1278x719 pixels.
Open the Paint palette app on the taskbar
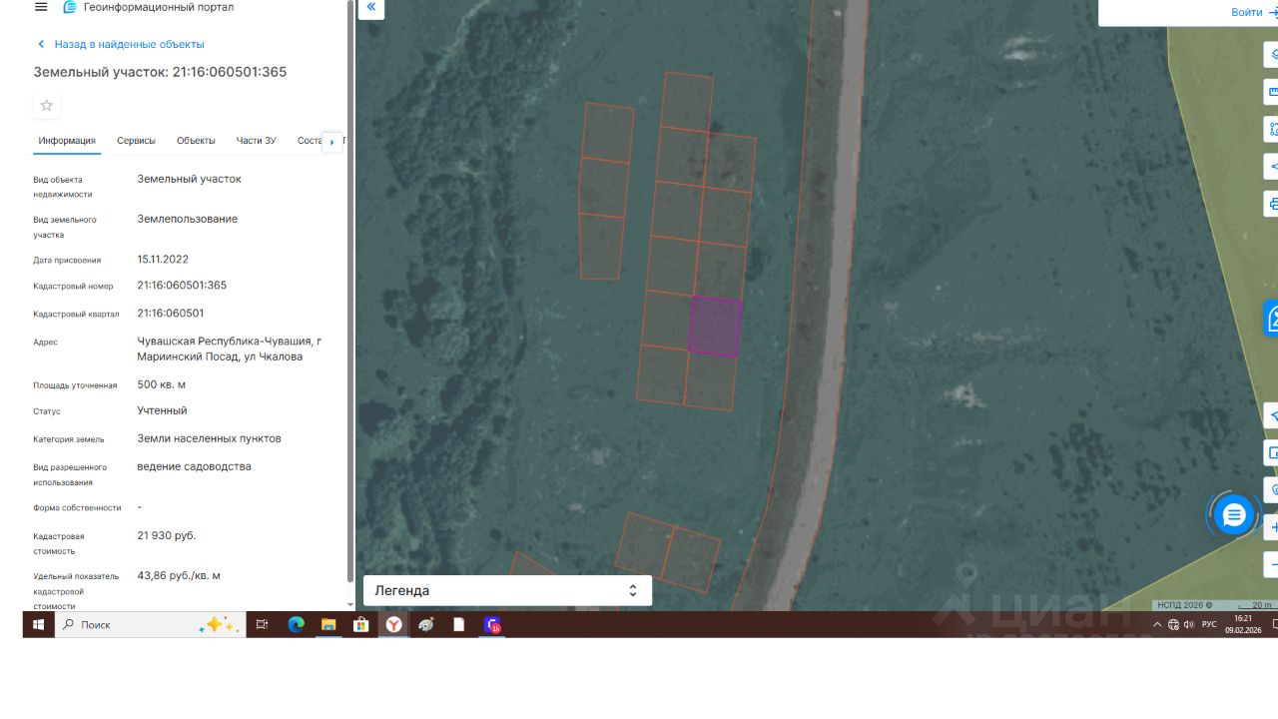point(426,624)
